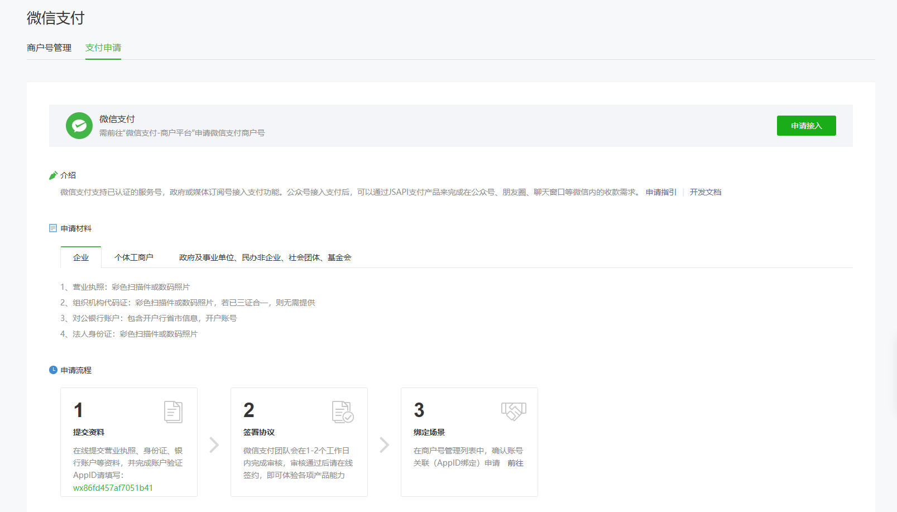This screenshot has width=897, height=512.
Task: Open the 政府及事业单位 materials tab
Action: (265, 257)
